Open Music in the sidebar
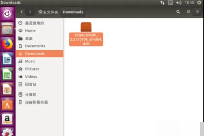204x136 pixels. (x=39, y=61)
